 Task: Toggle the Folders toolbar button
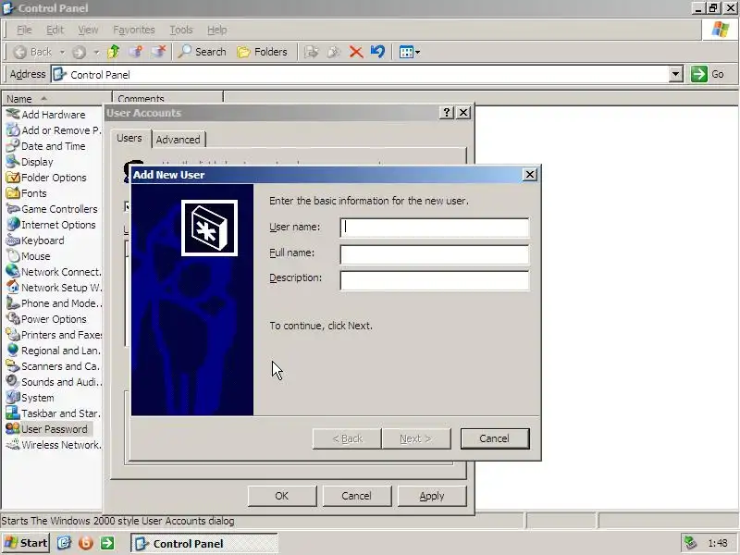[x=263, y=52]
